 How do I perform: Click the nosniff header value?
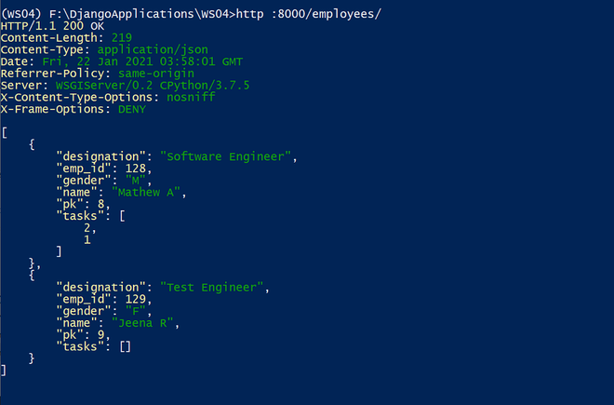coord(191,97)
